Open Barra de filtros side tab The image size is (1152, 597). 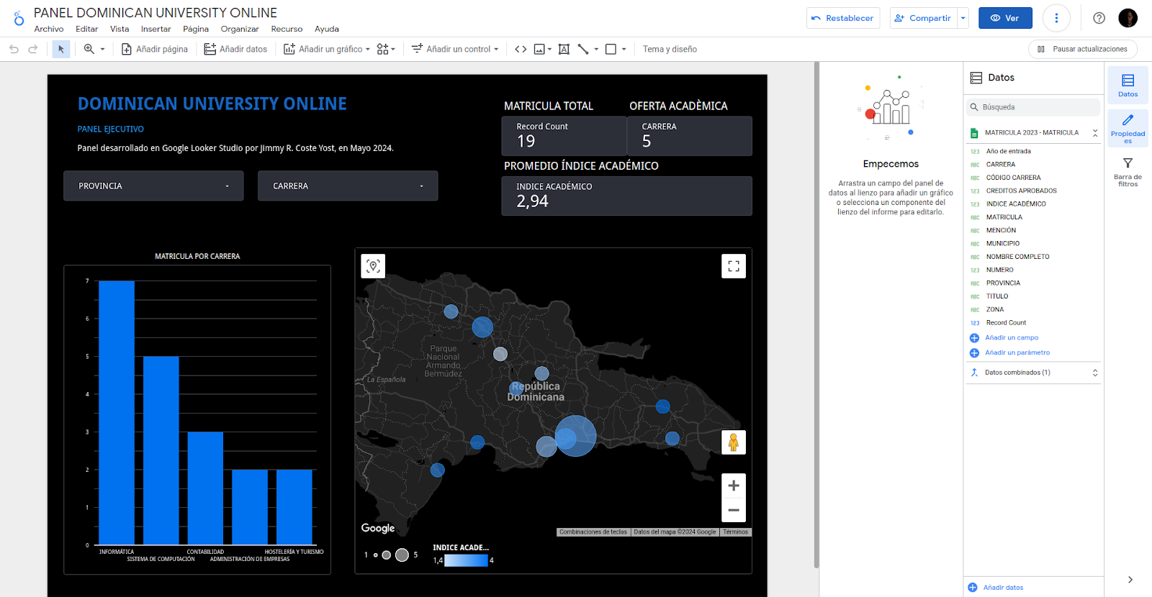tap(1128, 171)
